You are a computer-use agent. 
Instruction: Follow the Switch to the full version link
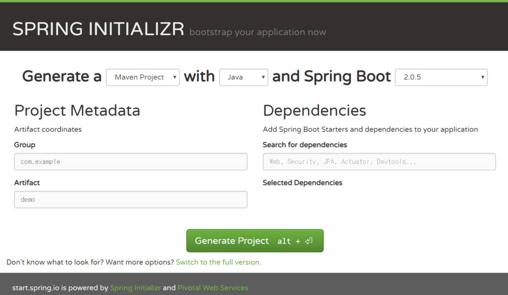point(218,262)
